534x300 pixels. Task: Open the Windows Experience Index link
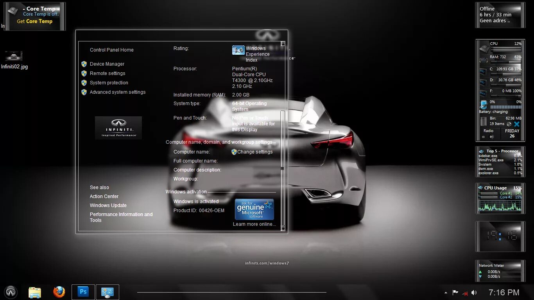pos(257,54)
